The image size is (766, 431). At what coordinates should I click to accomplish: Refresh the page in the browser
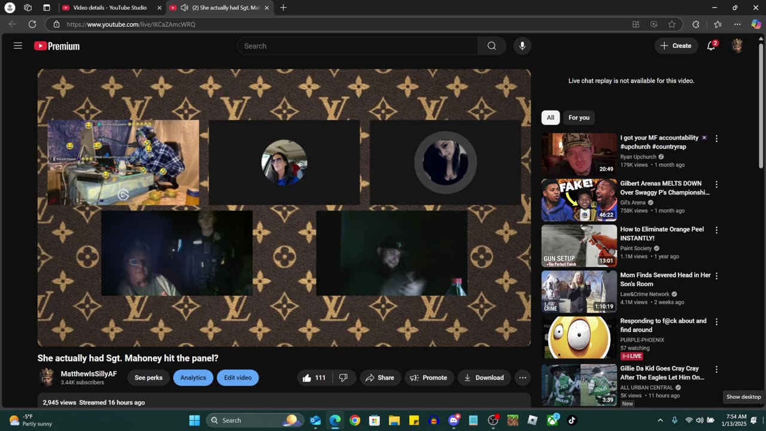[x=32, y=25]
